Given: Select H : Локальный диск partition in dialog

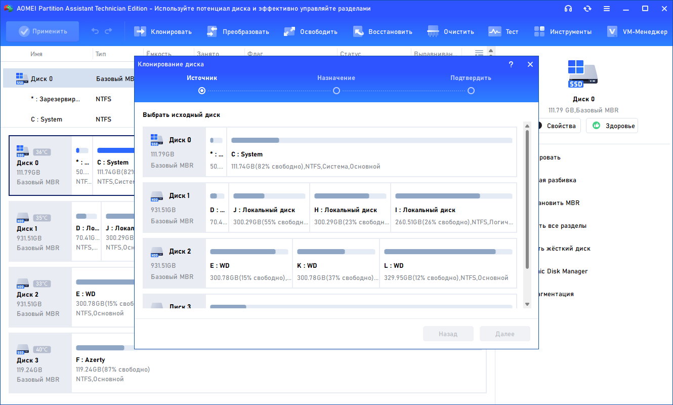Looking at the screenshot, I should coord(350,208).
